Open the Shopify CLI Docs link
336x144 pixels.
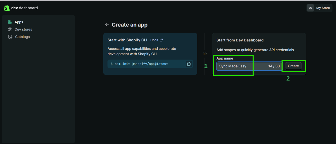[154, 40]
